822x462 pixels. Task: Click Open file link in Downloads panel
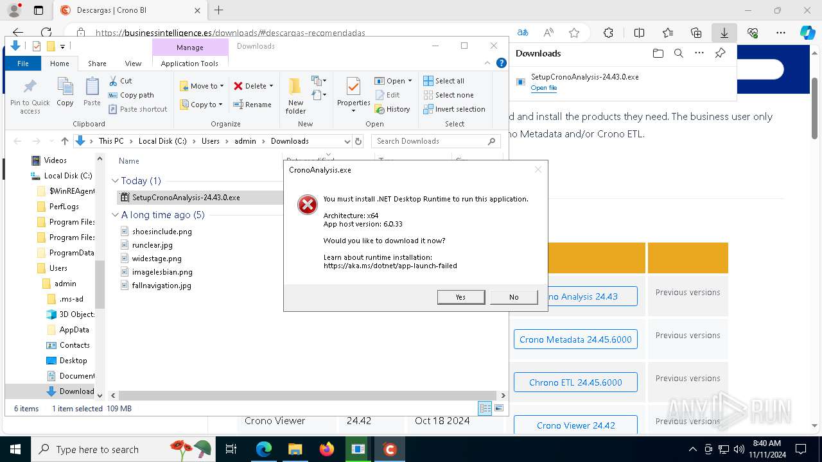pos(544,88)
